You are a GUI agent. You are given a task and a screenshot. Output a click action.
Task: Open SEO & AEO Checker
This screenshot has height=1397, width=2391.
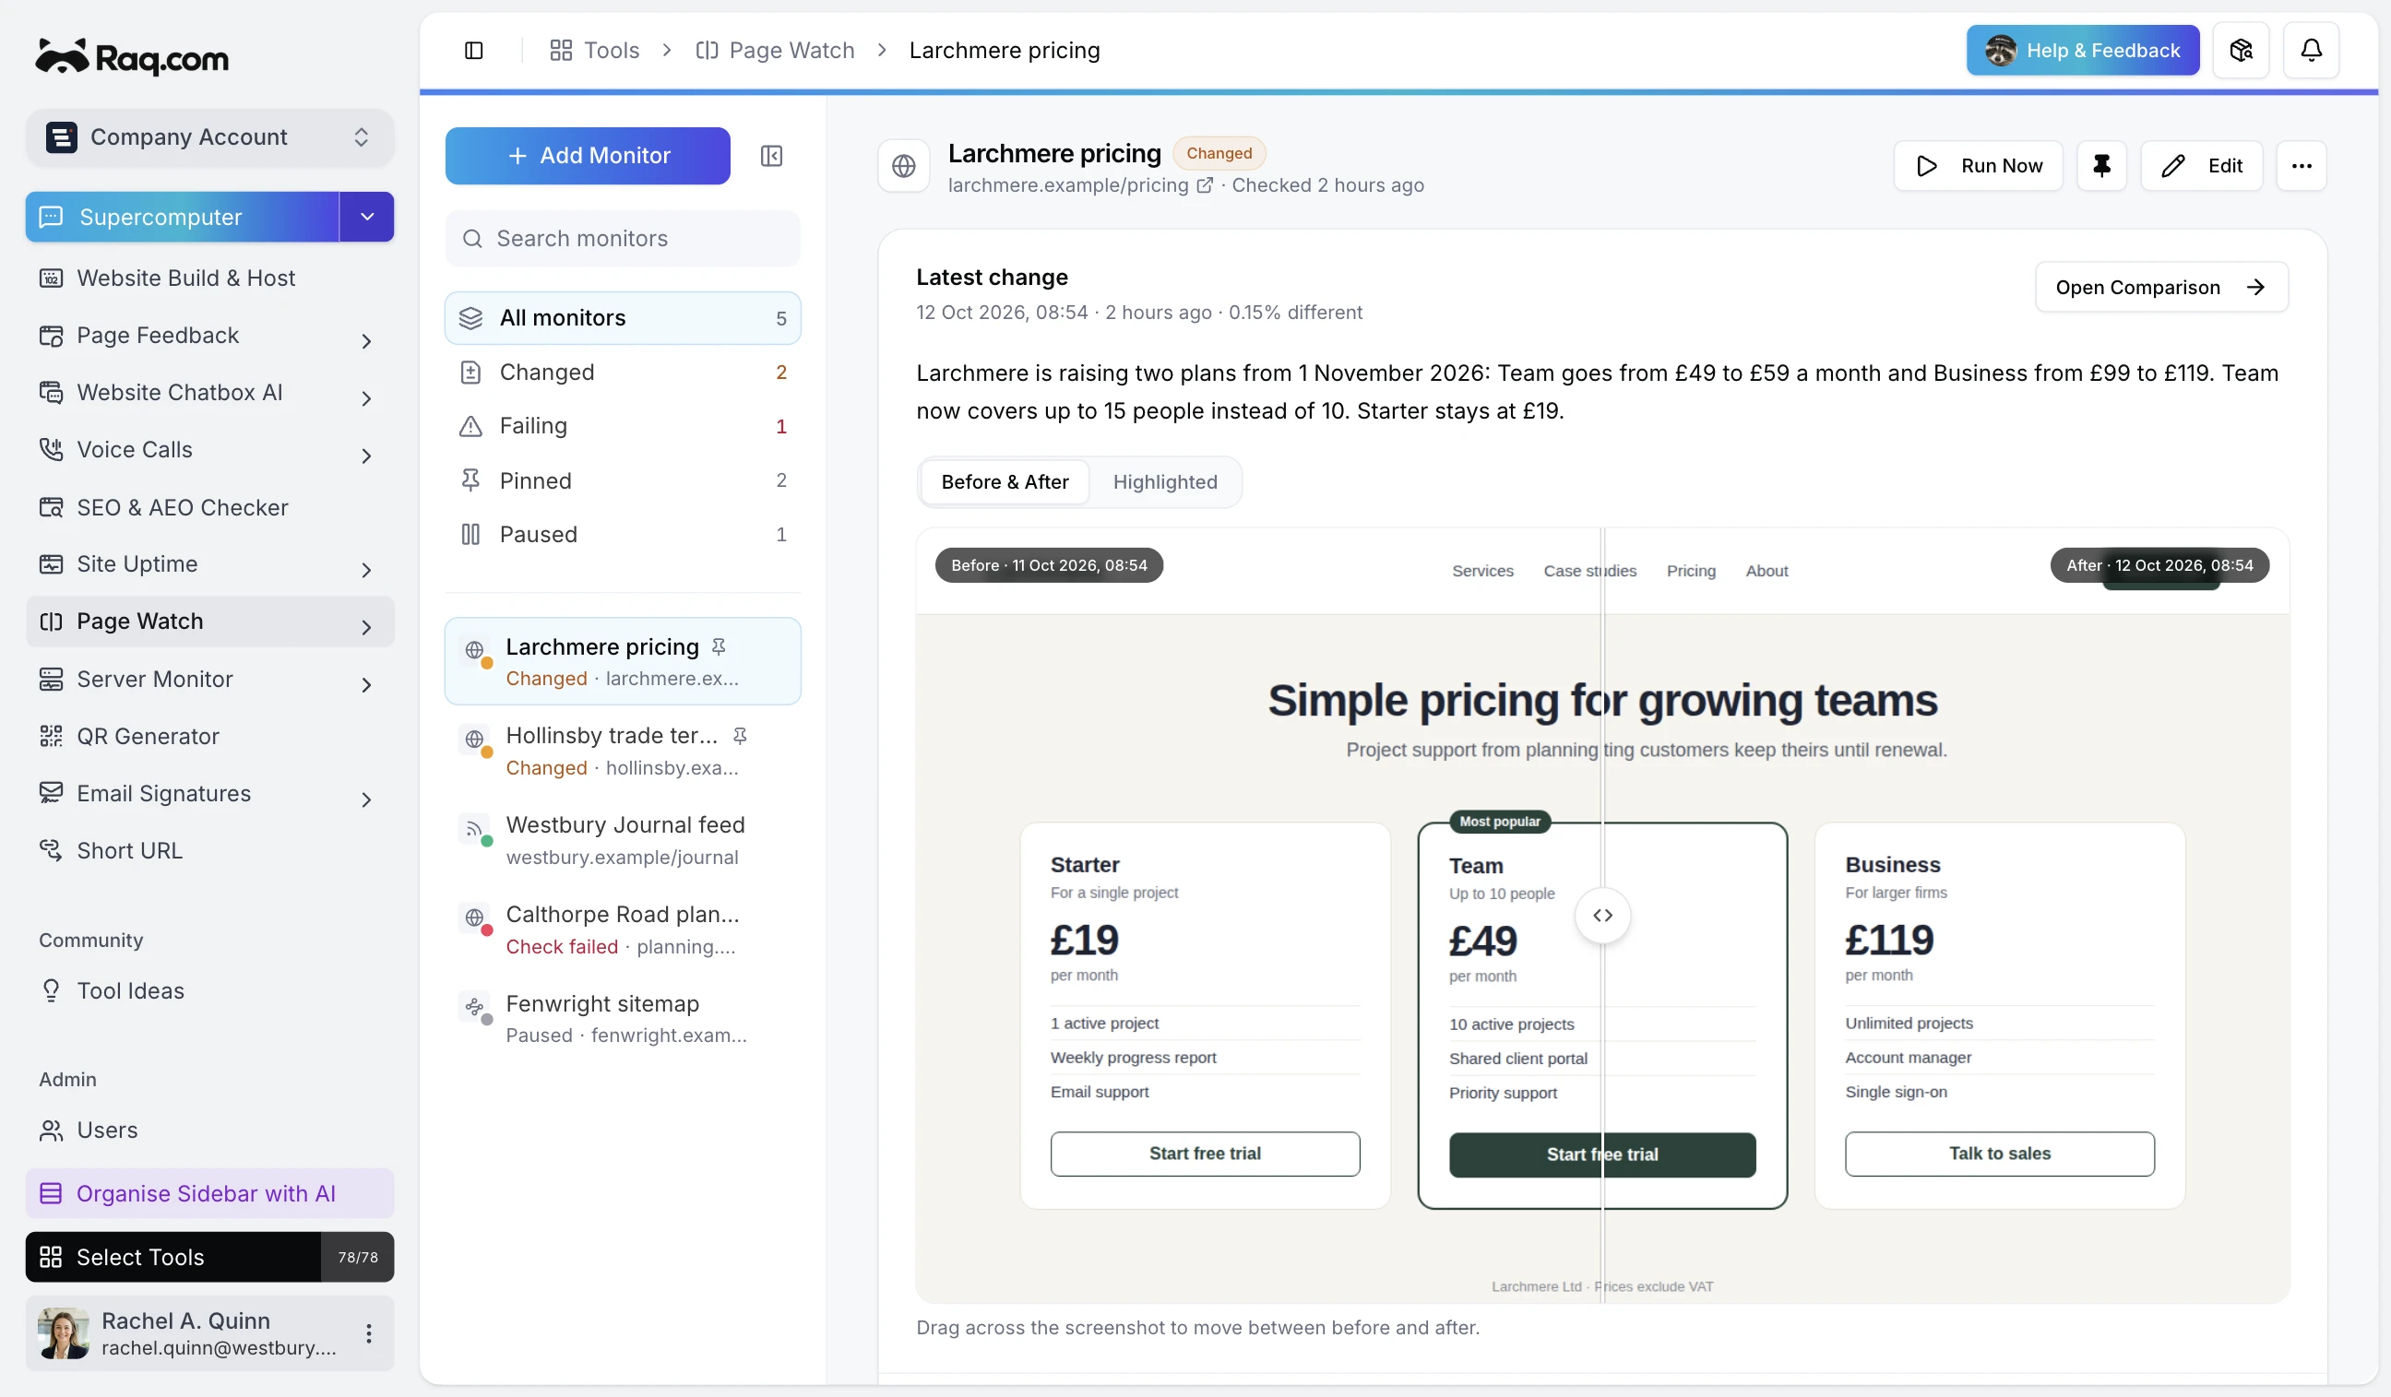pos(209,507)
